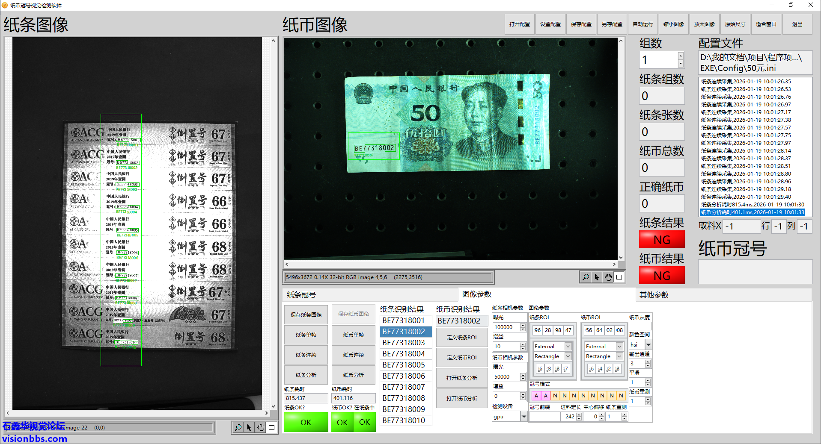The height and width of the screenshot is (444, 821).
Task: Expand the 颜色空间 hsi dropdown
Action: click(648, 345)
